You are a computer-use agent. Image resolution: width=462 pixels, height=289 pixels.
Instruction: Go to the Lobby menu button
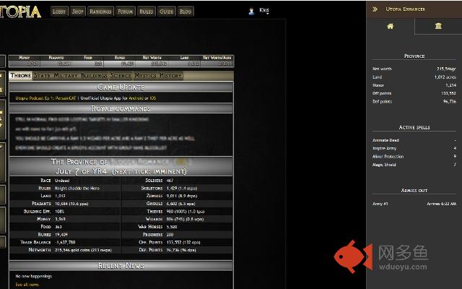click(59, 12)
